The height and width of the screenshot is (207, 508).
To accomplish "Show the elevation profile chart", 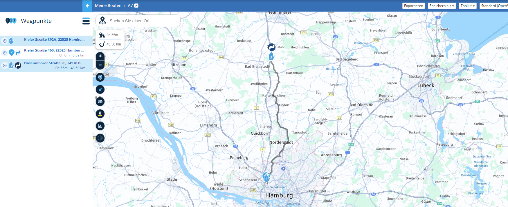I will (100, 126).
